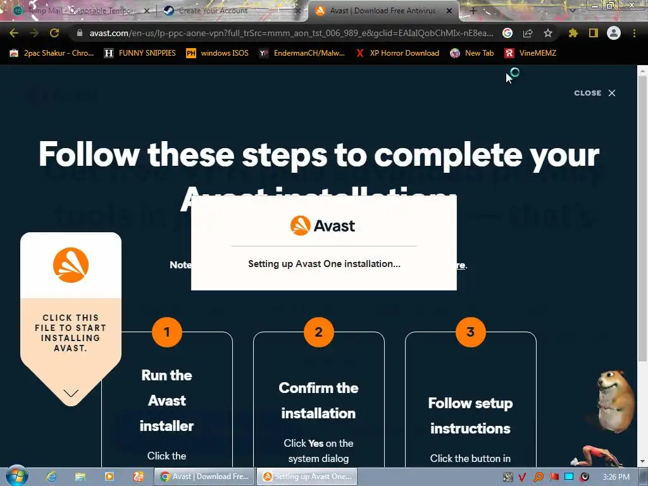Reload the Avast page
This screenshot has height=486, width=648.
54,33
